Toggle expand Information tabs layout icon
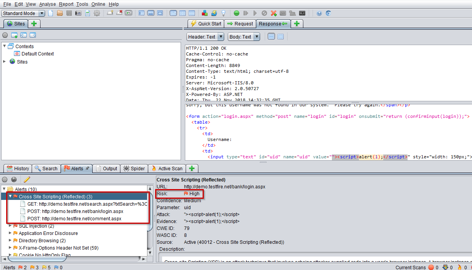472x270 pixels. [151, 13]
